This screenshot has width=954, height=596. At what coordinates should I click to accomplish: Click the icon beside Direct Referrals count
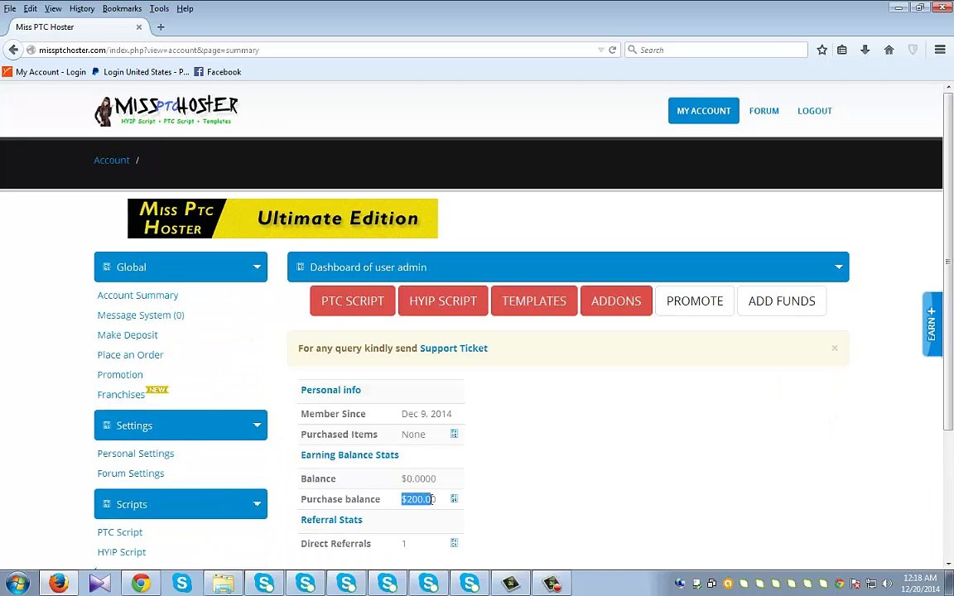tap(454, 542)
